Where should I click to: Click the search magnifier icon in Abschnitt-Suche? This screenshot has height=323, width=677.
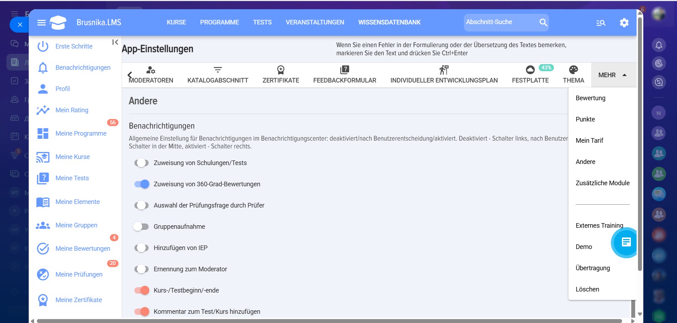click(543, 22)
